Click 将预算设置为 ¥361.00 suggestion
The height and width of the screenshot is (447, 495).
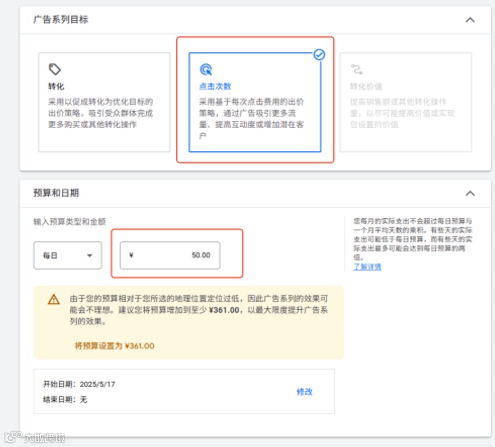(x=114, y=346)
